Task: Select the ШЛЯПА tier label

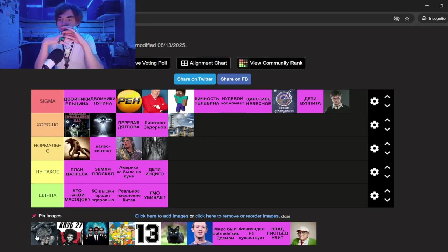Action: 48,195
